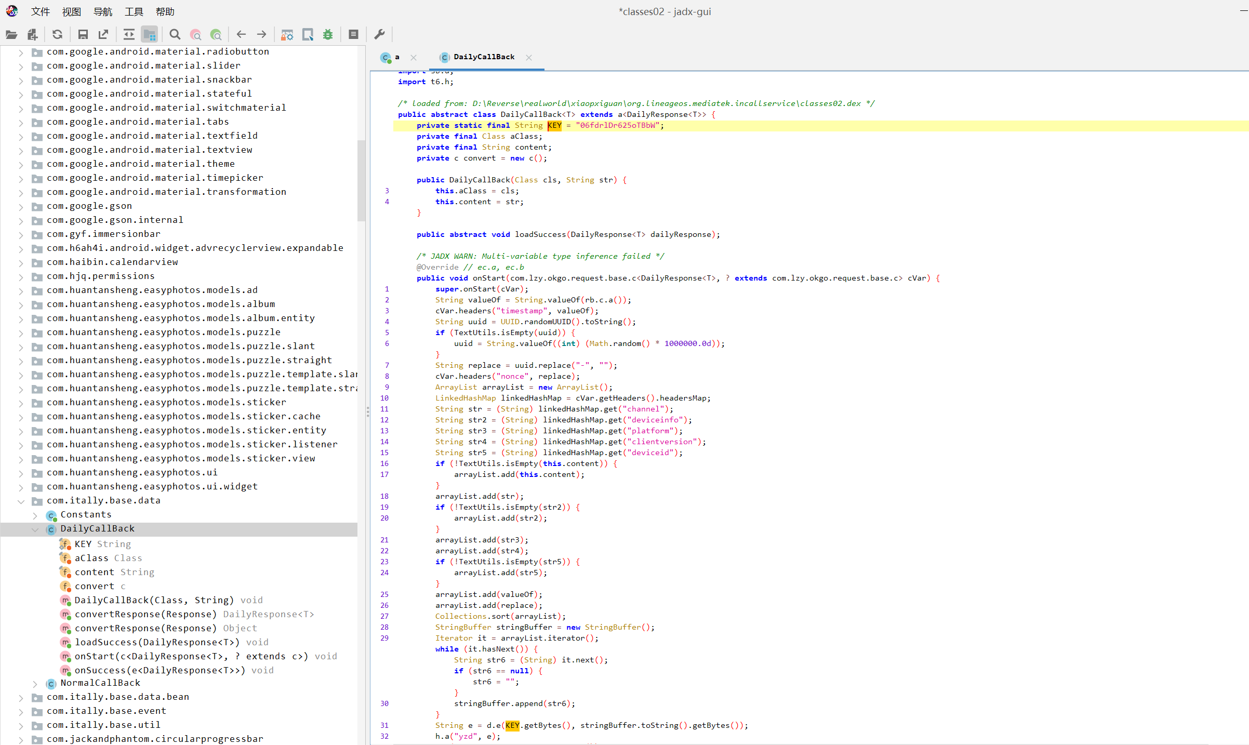This screenshot has width=1249, height=745.
Task: Click the Save all floppy icon
Action: (83, 35)
